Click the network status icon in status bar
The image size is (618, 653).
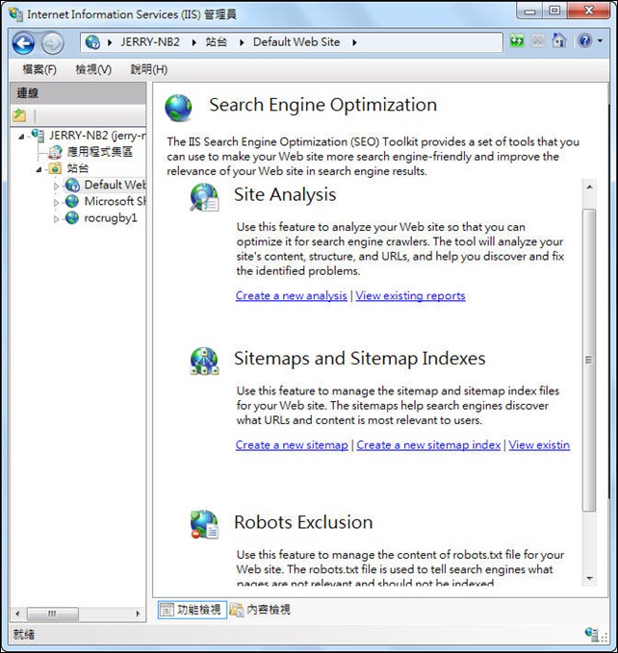pos(592,634)
